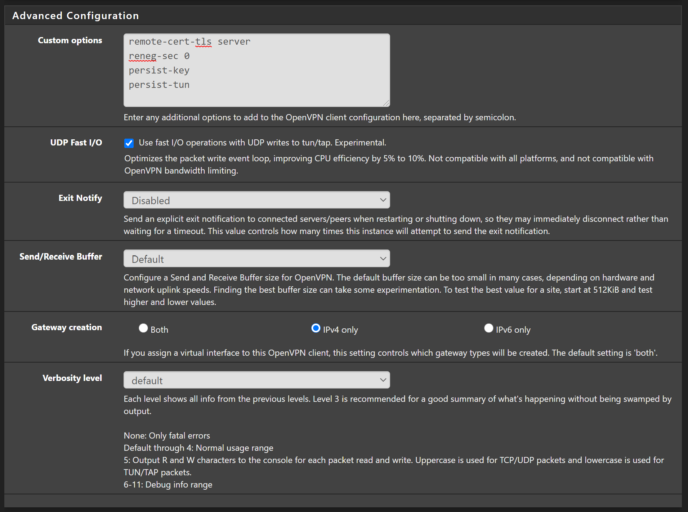
Task: Click inside the Custom options textarea
Action: [x=256, y=70]
